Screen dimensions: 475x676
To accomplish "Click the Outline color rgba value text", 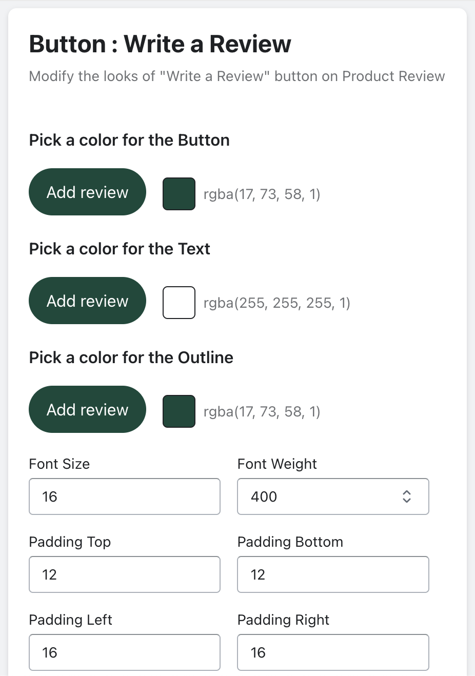I will [x=262, y=412].
